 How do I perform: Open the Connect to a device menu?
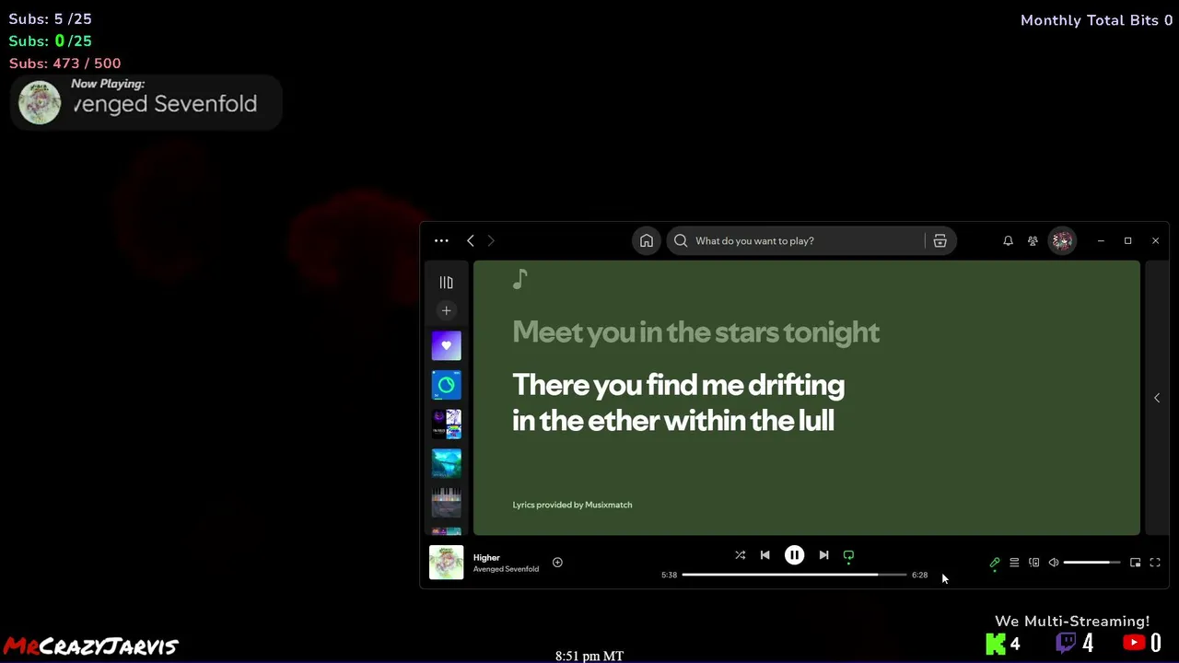point(1033,563)
